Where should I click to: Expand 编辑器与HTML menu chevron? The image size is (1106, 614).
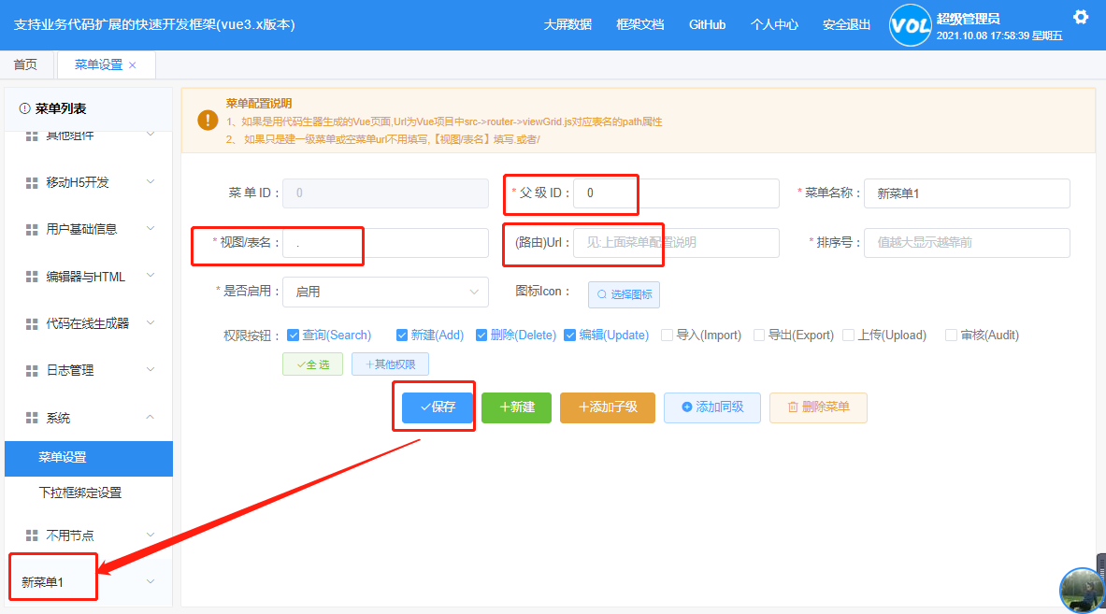tap(151, 276)
